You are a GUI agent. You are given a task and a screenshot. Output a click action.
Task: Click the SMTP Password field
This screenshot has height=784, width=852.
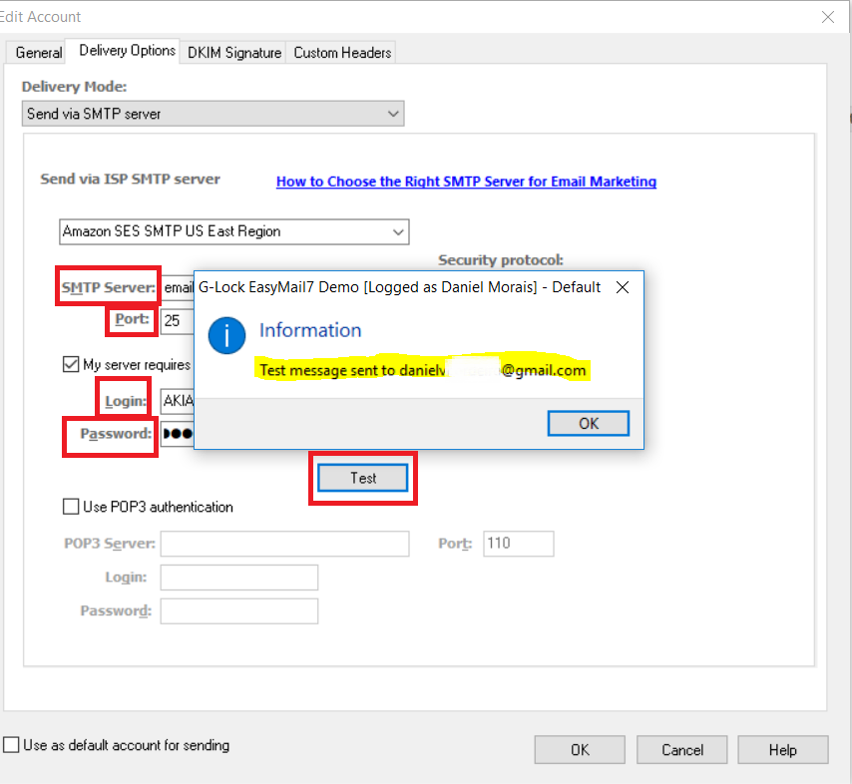178,434
